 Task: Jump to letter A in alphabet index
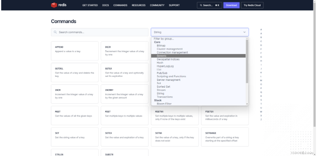(261, 33)
